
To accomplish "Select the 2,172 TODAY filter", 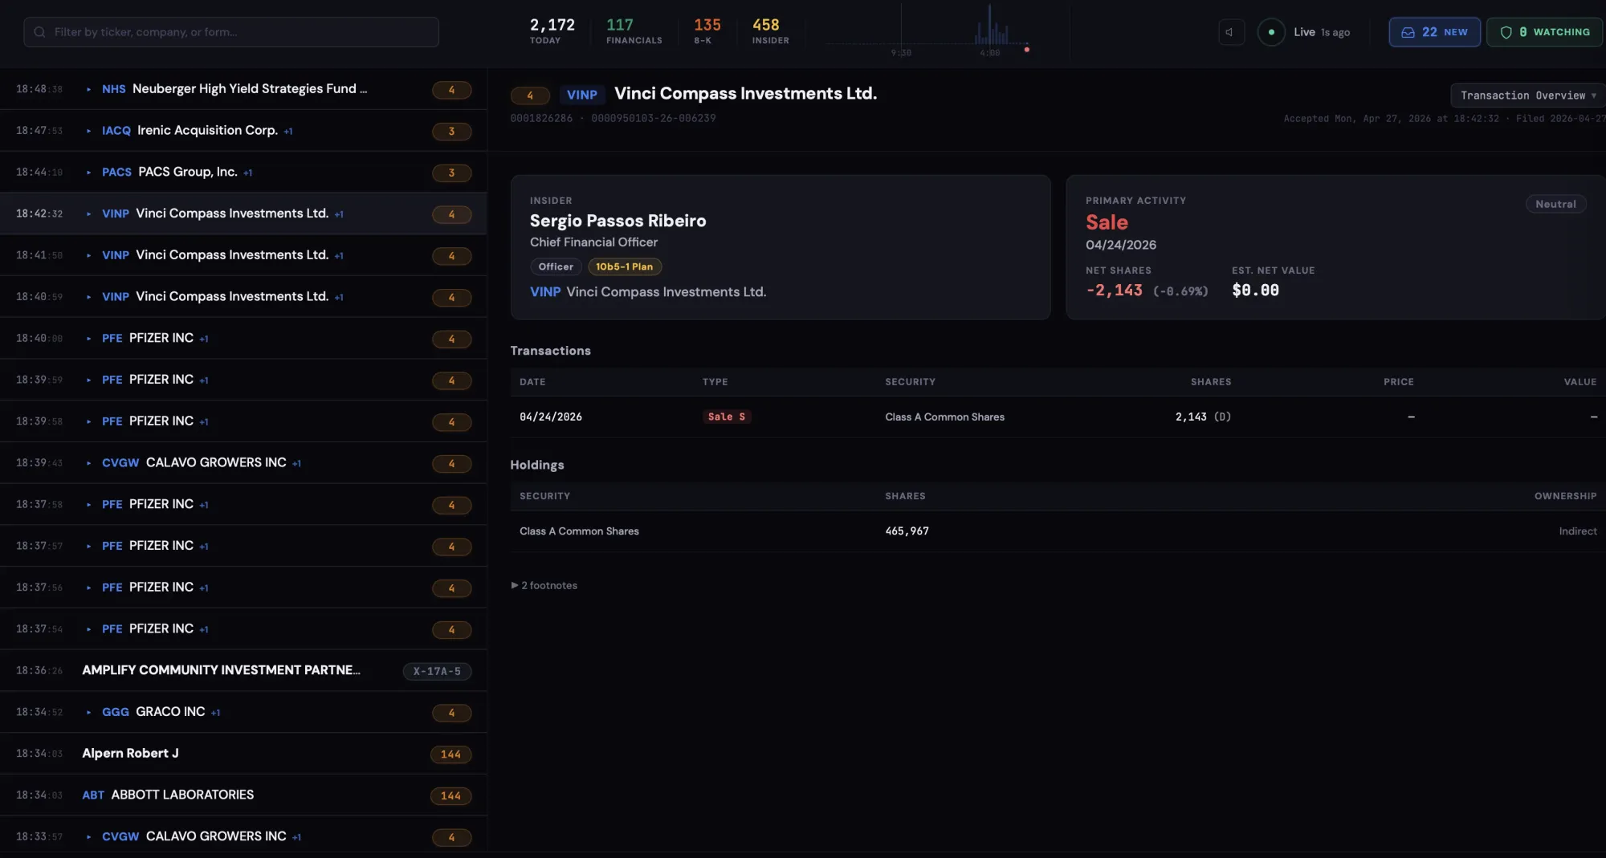I will 552,30.
